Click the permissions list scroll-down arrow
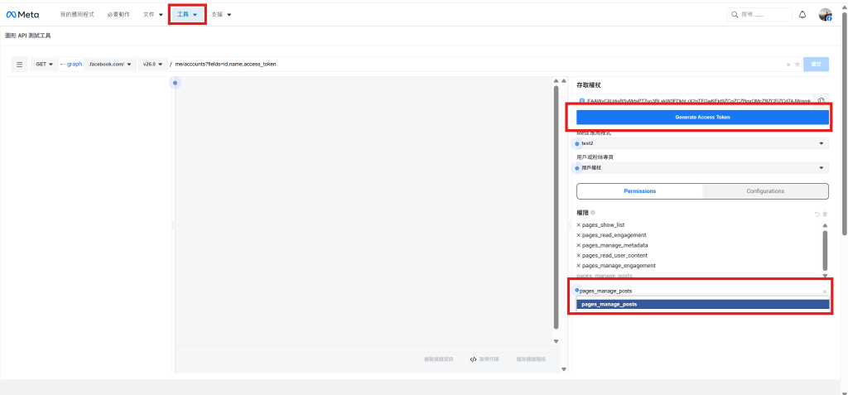The height and width of the screenshot is (395, 848). [825, 276]
